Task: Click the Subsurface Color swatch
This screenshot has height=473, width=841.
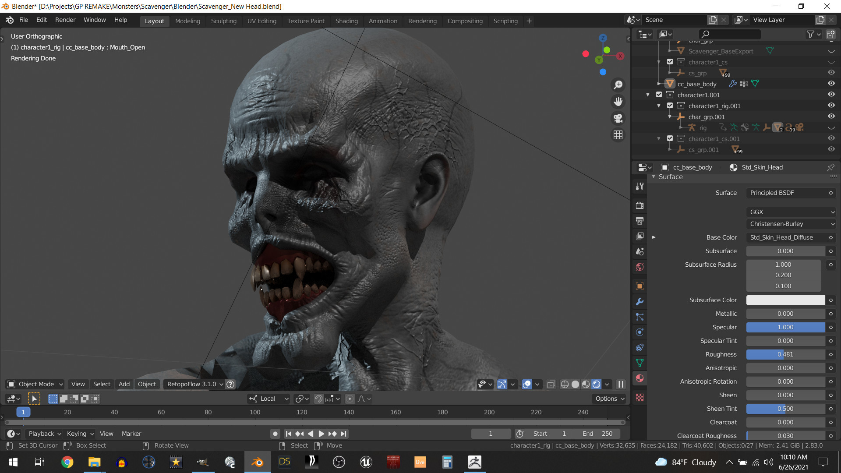Action: (785, 300)
